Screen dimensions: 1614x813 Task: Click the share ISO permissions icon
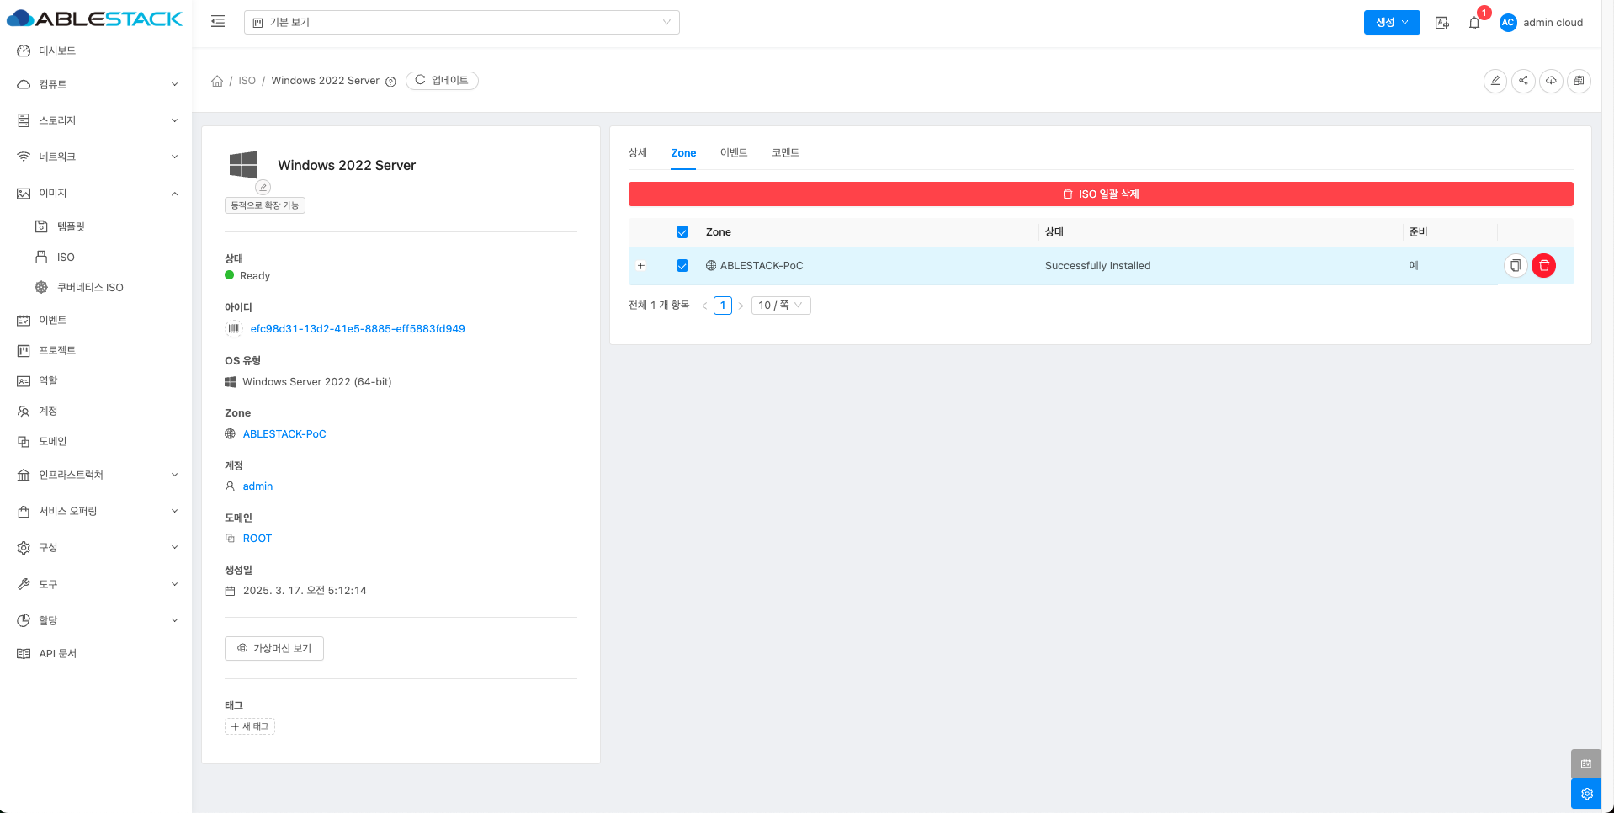[1523, 81]
